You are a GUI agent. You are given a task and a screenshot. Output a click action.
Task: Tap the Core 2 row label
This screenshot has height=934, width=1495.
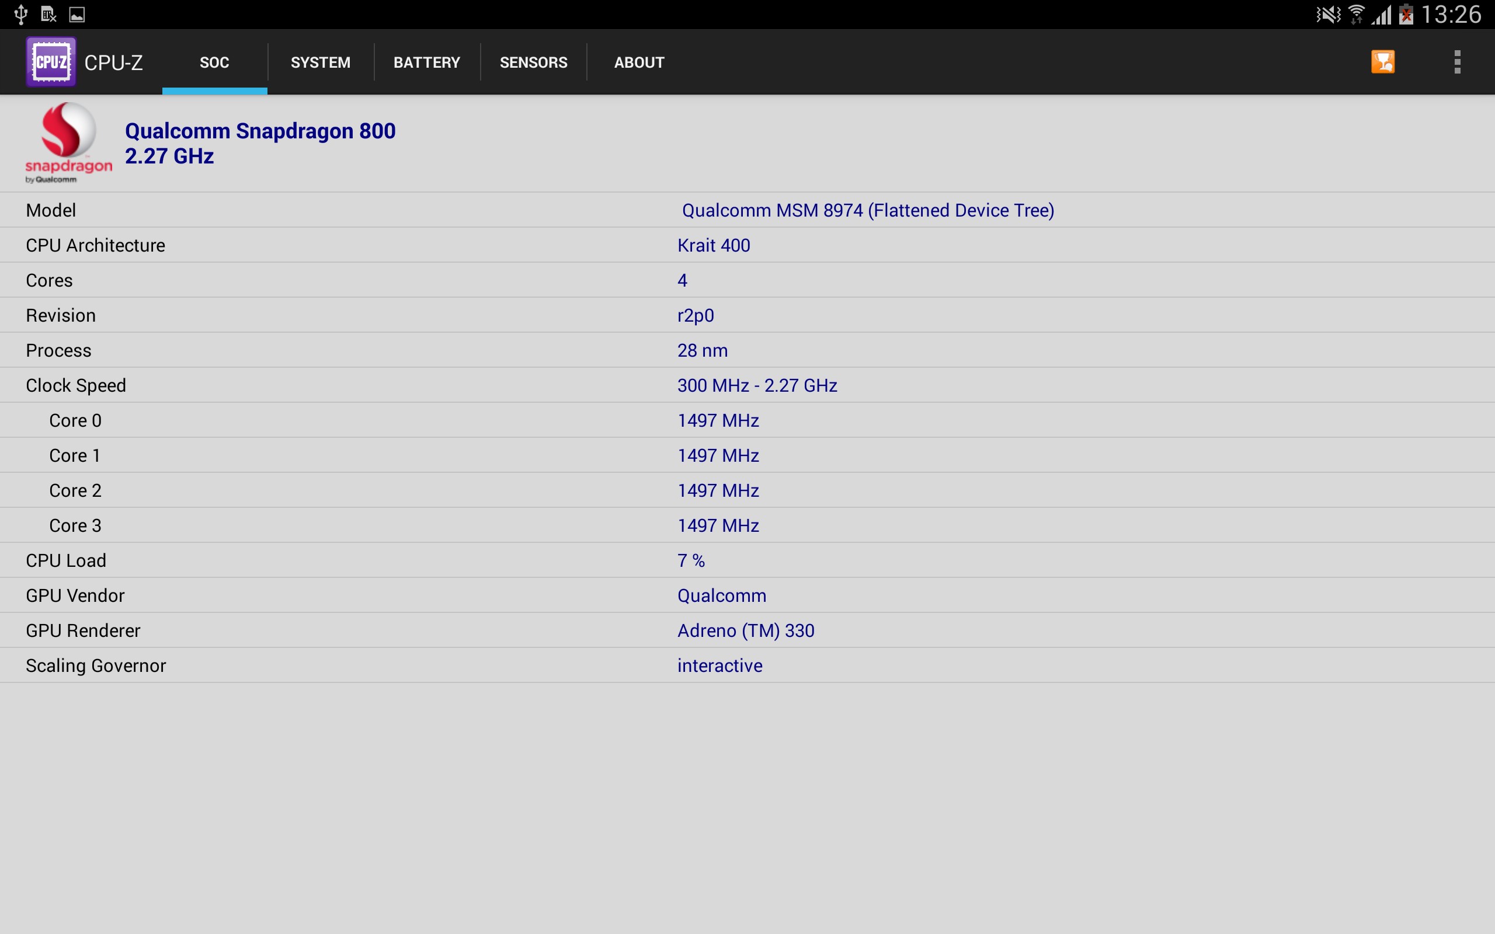pos(75,490)
